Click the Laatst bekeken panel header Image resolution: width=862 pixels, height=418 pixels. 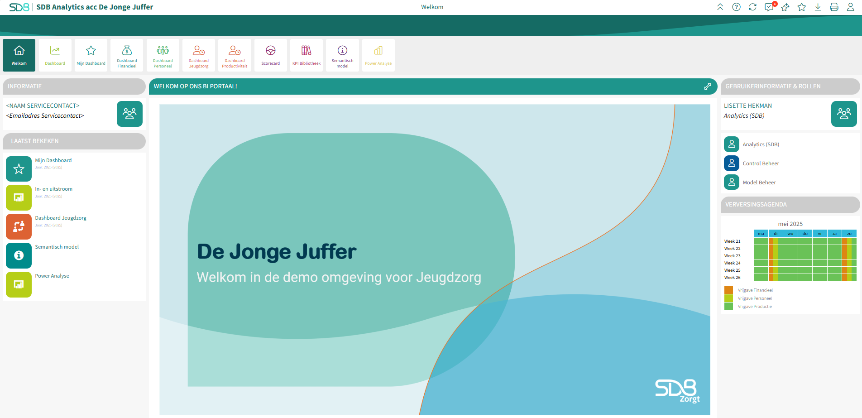click(x=74, y=141)
